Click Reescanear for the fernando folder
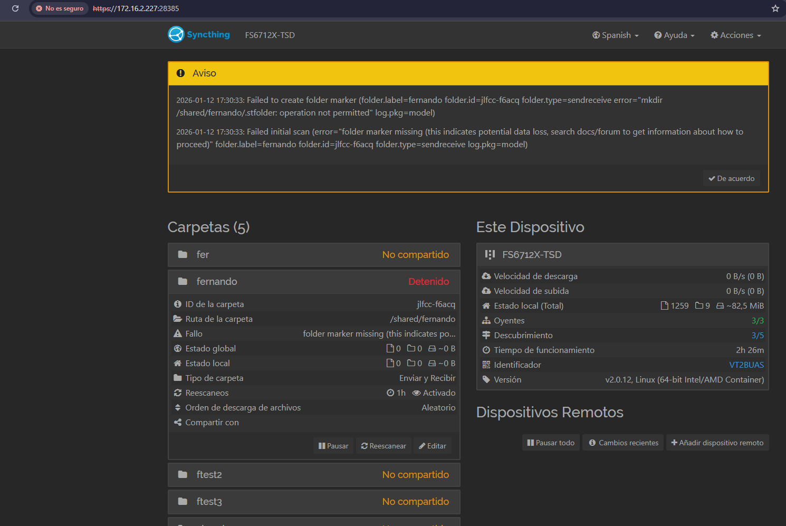 (x=384, y=446)
